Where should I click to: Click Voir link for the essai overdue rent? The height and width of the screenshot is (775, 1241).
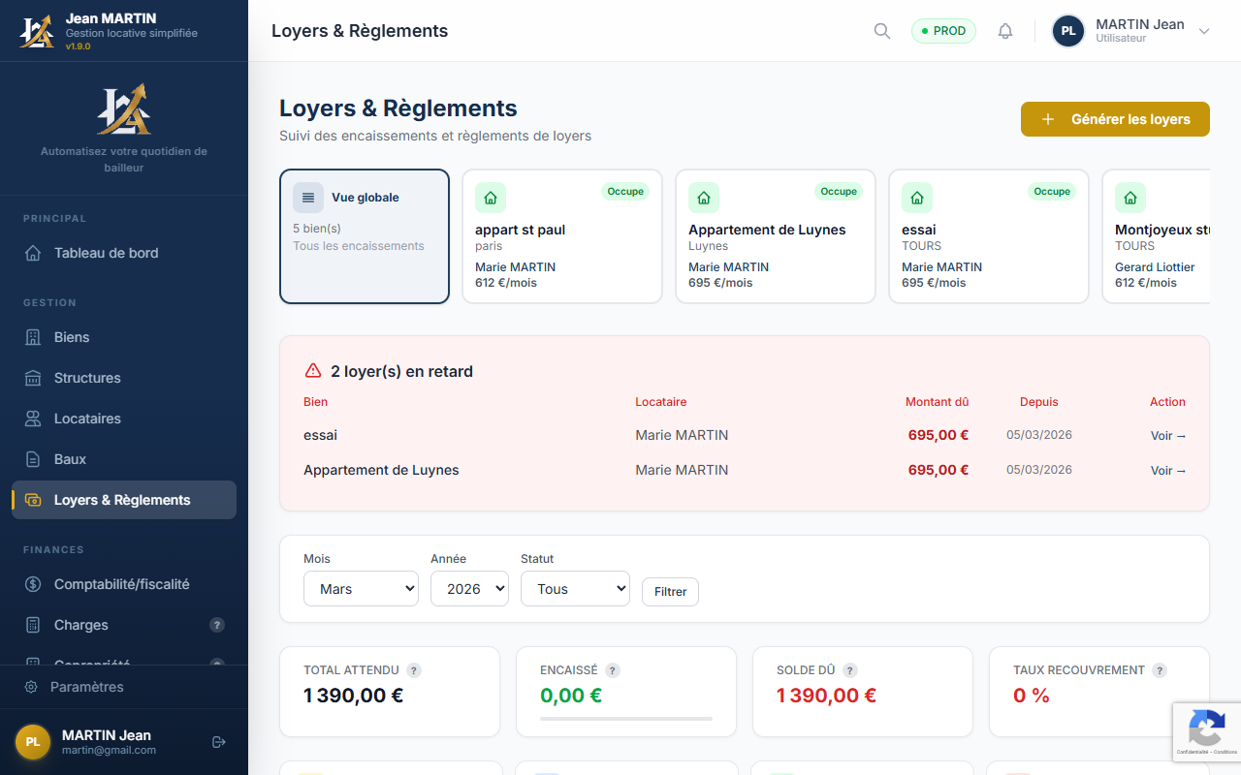point(1166,435)
